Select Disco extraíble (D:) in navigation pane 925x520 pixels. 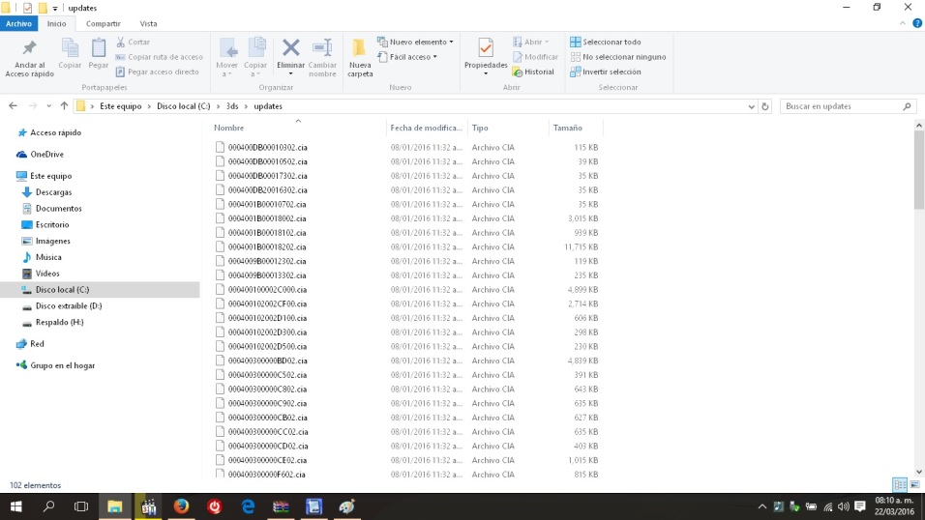[68, 305]
